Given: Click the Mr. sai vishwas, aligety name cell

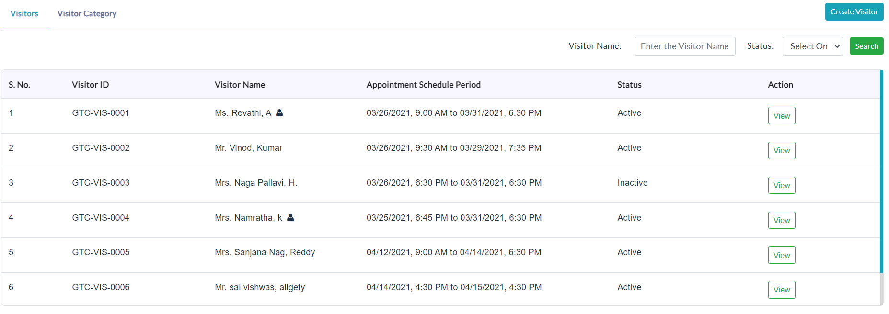Looking at the screenshot, I should click(260, 287).
